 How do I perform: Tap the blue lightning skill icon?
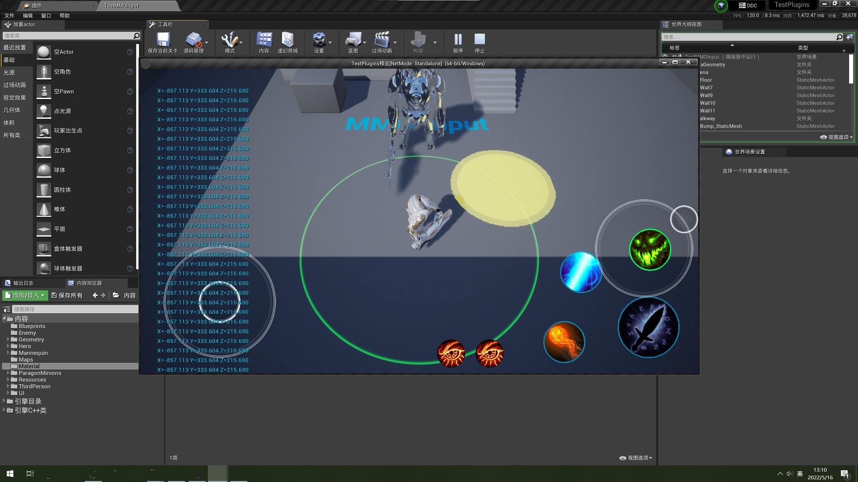[x=580, y=272]
